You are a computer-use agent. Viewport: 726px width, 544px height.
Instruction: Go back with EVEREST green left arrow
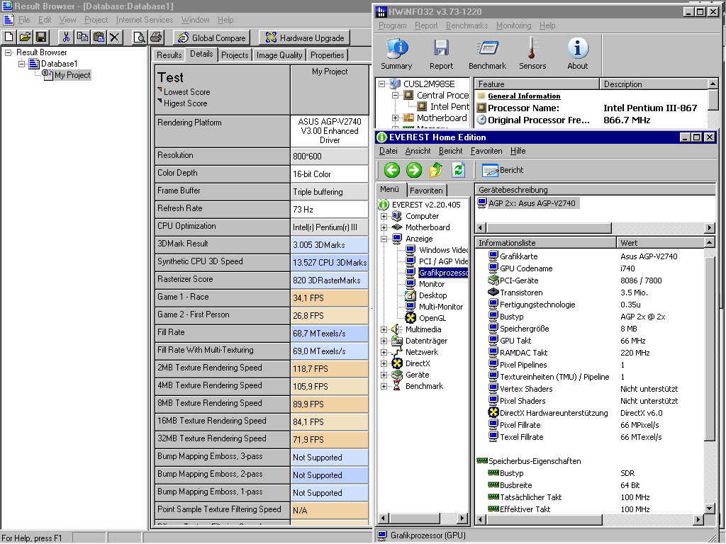tap(391, 170)
